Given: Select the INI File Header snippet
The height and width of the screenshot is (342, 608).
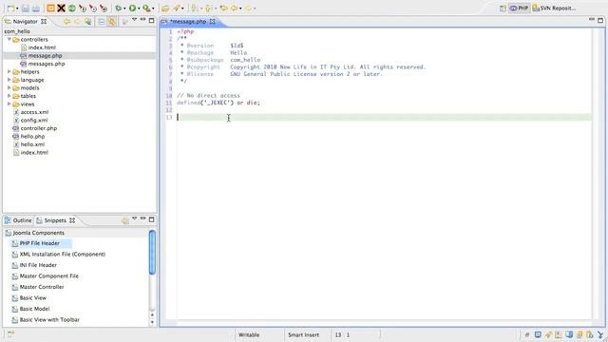Looking at the screenshot, I should point(38,265).
